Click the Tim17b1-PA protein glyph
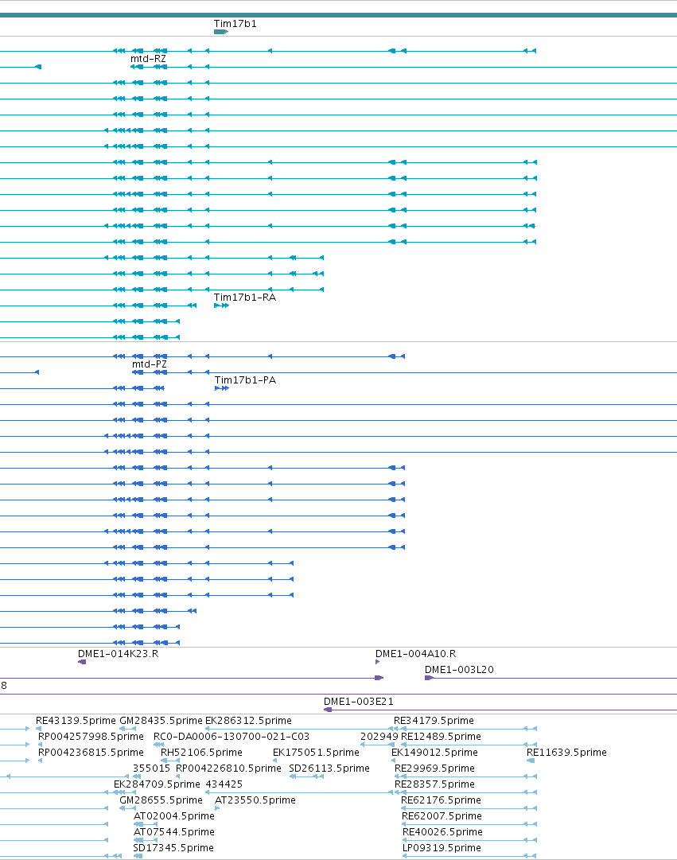Screen dimensions: 677x860 click(x=222, y=388)
